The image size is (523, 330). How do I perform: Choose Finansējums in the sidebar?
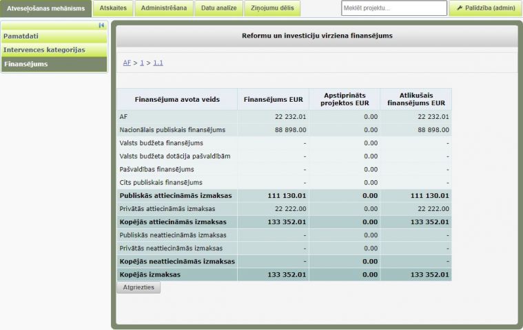(54, 64)
